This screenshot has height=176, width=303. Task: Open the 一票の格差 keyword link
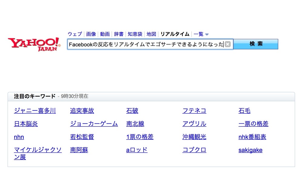(x=253, y=124)
